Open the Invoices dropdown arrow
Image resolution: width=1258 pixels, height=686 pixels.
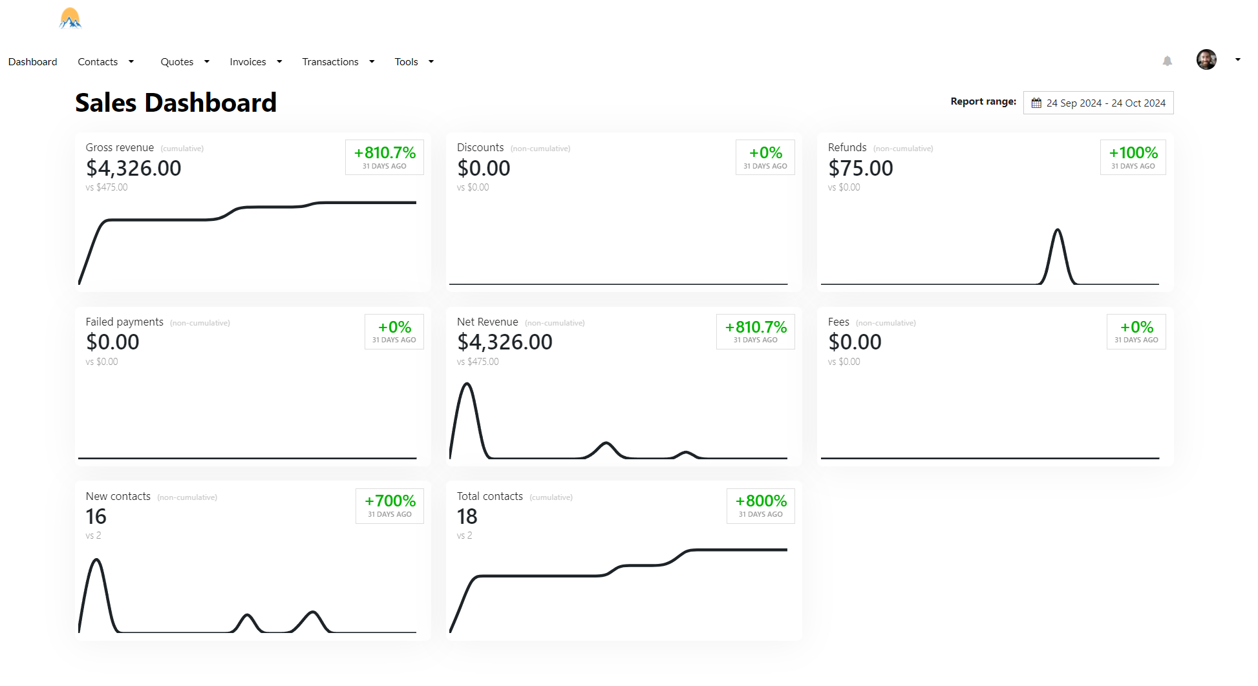(x=279, y=62)
